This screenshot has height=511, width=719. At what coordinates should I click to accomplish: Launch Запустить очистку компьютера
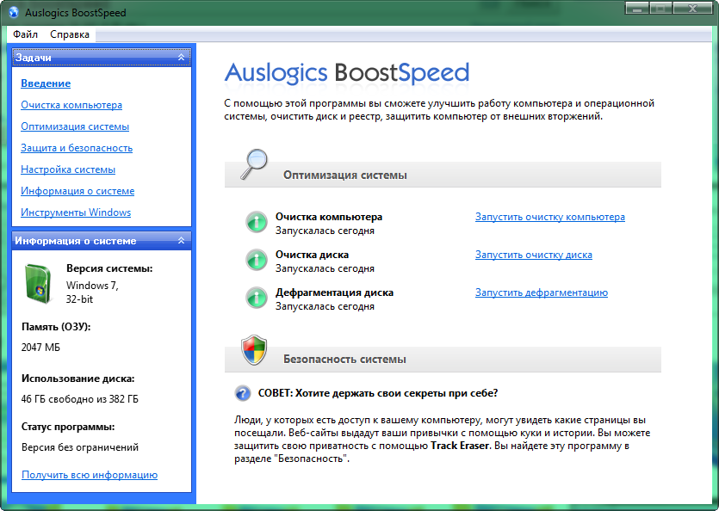coord(549,217)
